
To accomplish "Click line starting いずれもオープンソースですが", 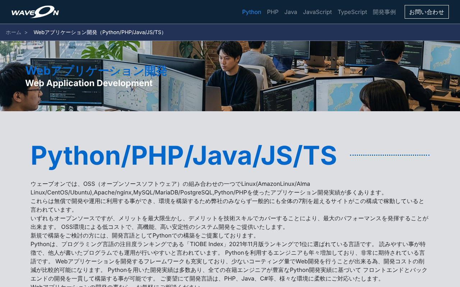I will pyautogui.click(x=230, y=218).
